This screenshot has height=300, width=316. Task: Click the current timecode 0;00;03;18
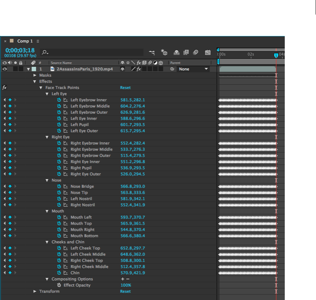point(20,50)
